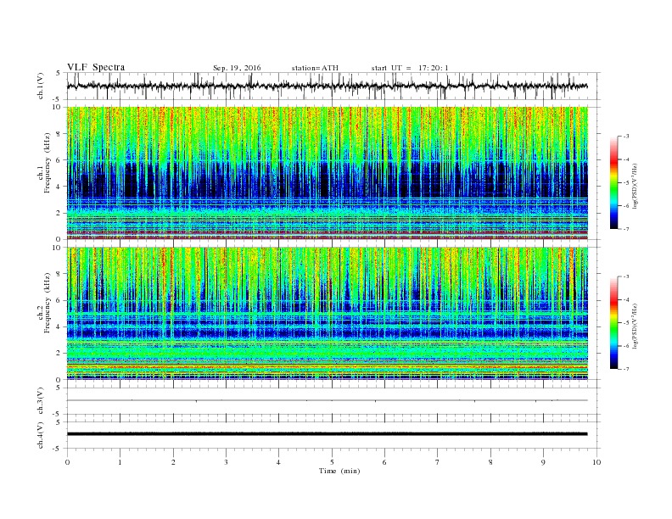Click the "VLF Spectra" plot title
The image size is (672, 519).
(x=96, y=67)
